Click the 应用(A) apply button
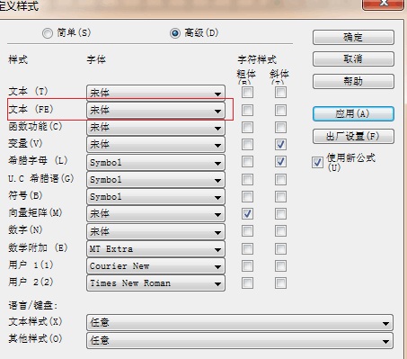 point(353,114)
